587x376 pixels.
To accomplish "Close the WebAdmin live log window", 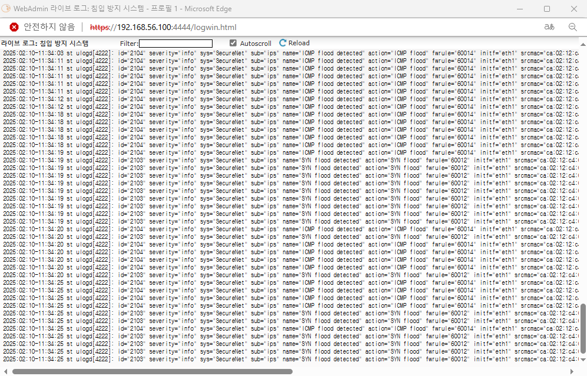I will pyautogui.click(x=574, y=9).
